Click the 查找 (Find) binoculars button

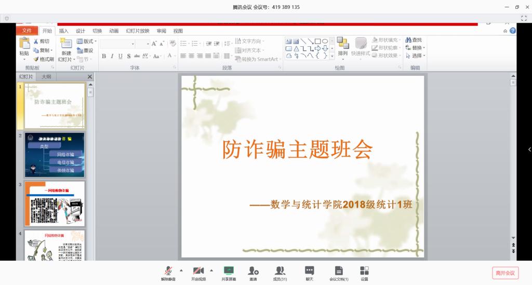414,40
